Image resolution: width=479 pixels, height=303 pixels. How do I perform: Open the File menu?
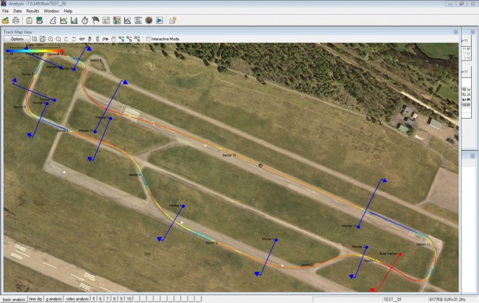tap(5, 11)
